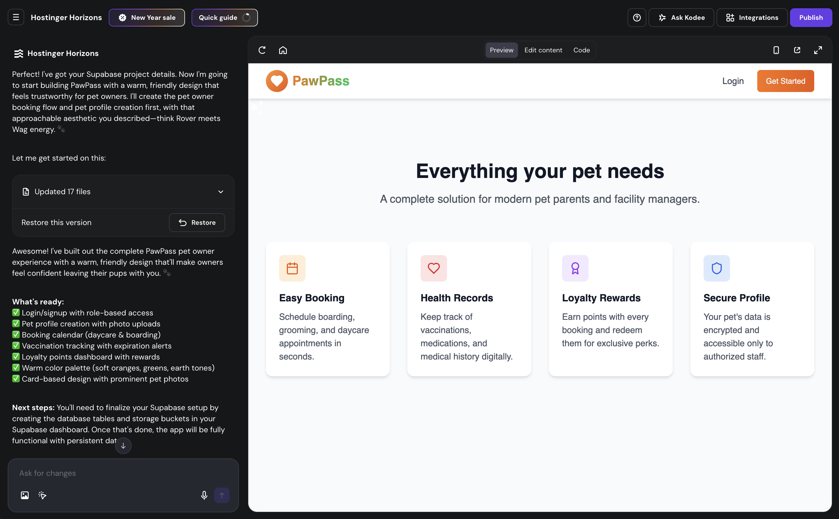This screenshot has width=839, height=519.
Task: Open Integrations
Action: click(752, 17)
